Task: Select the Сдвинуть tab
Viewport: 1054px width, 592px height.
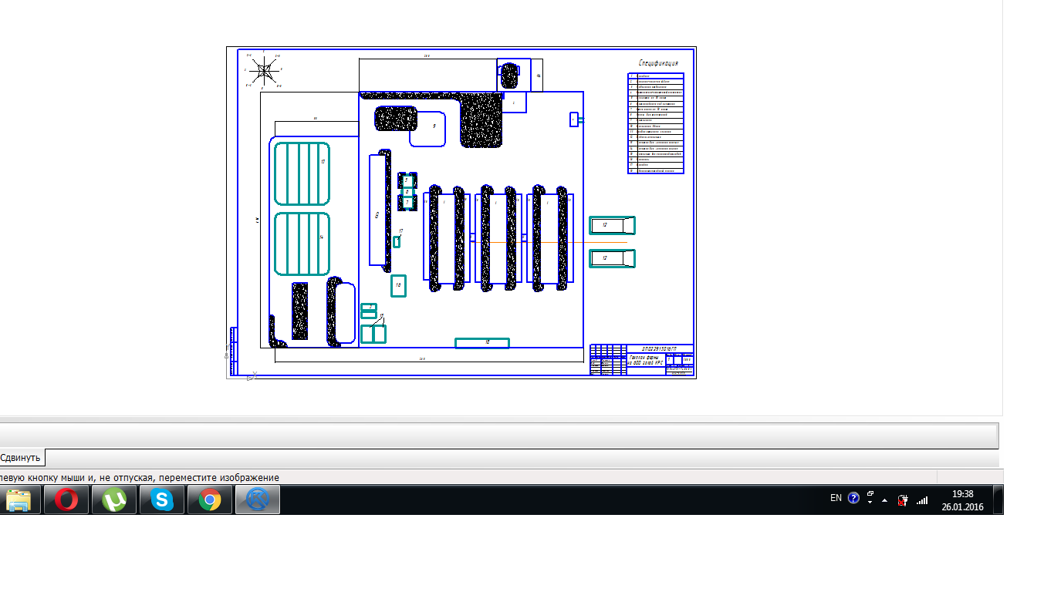Action: (21, 458)
